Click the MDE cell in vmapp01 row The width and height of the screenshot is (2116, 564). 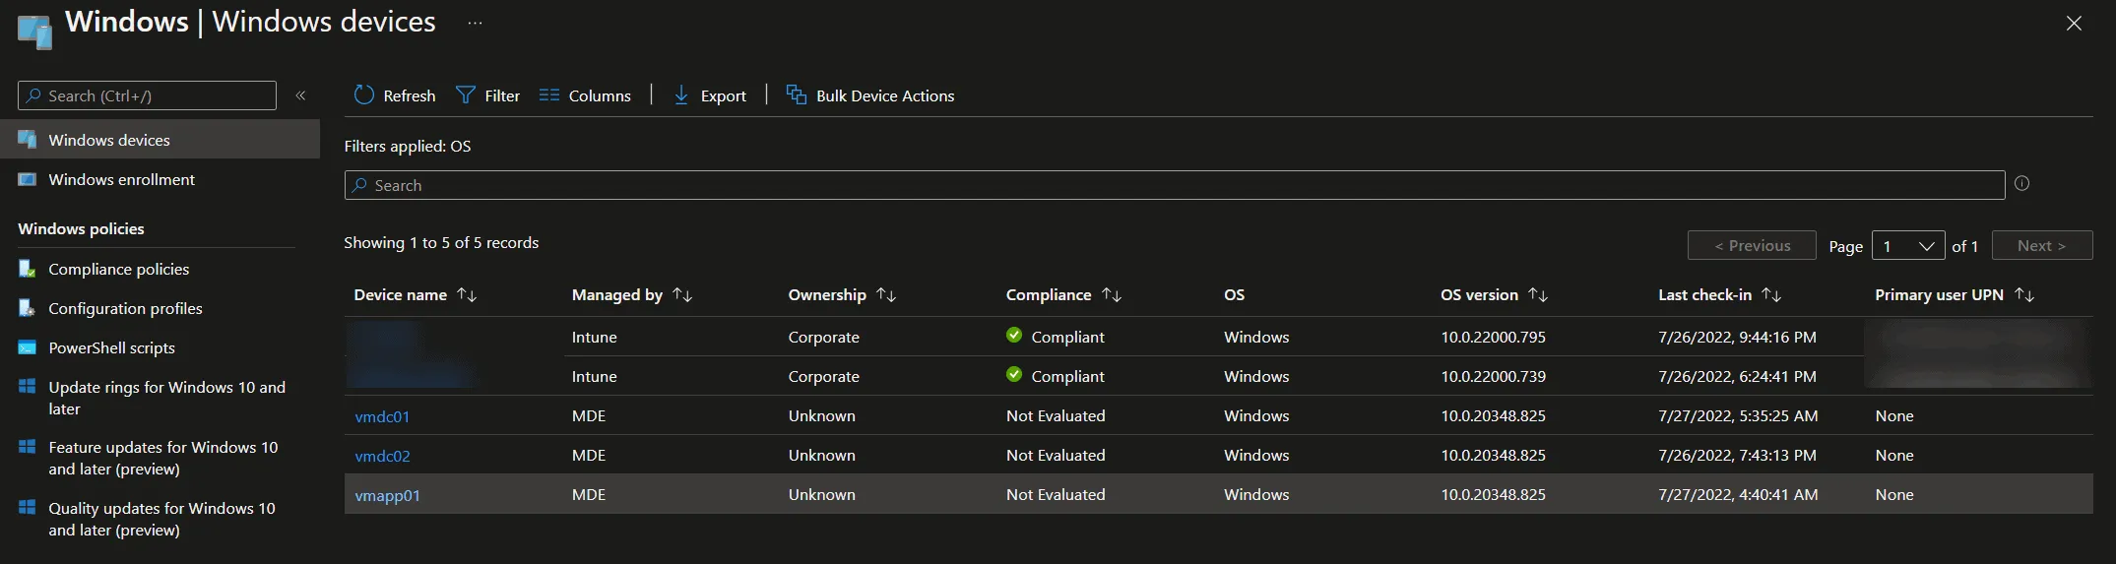pos(589,494)
